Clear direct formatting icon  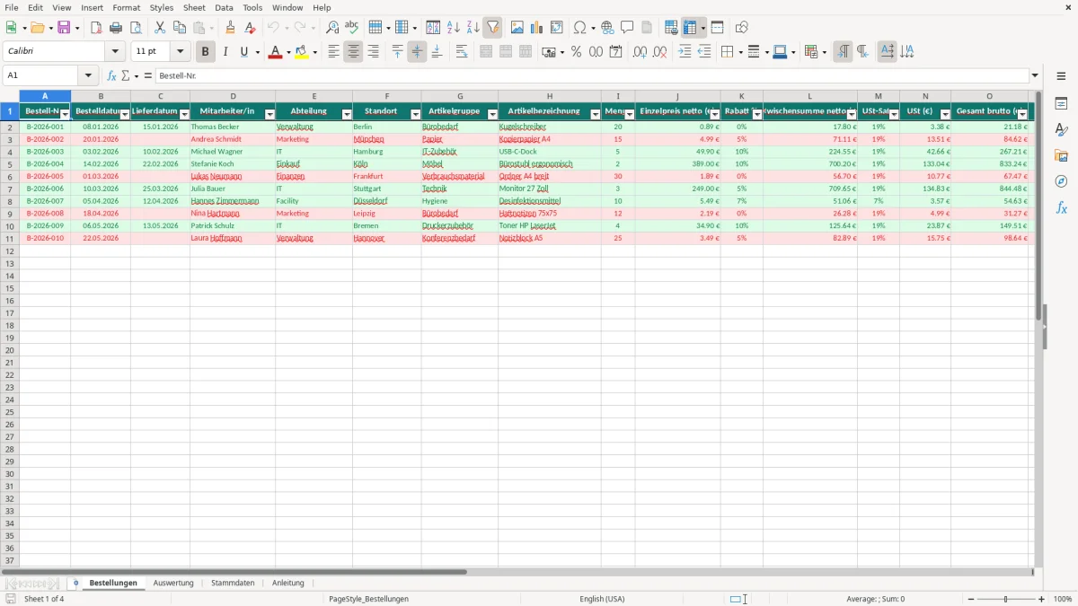pyautogui.click(x=251, y=28)
